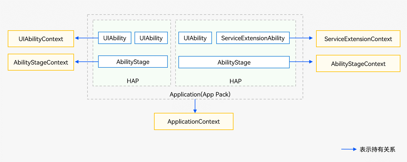Click the HAP label under left module

[x=133, y=81]
